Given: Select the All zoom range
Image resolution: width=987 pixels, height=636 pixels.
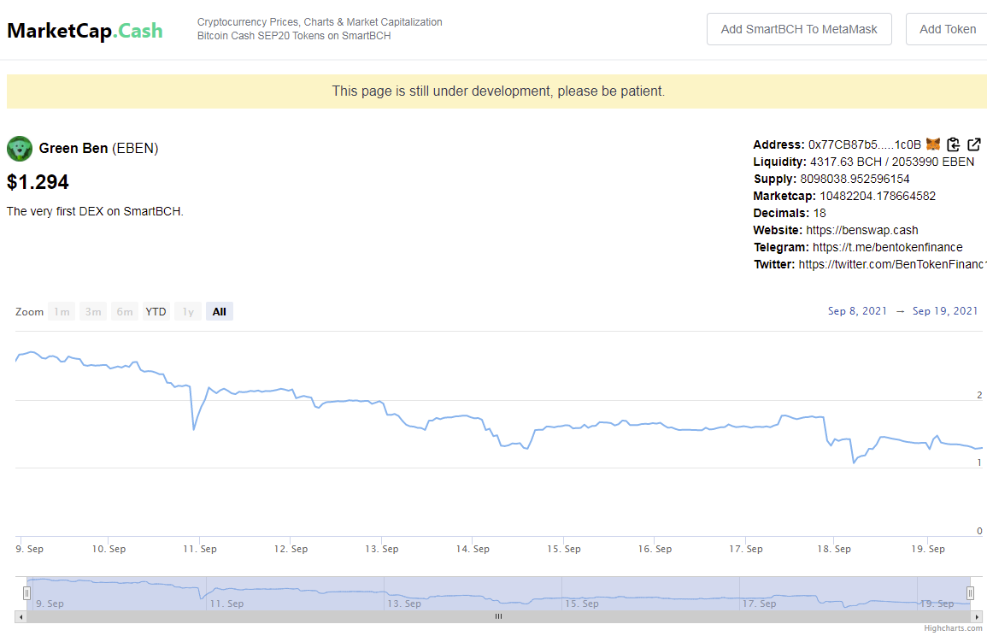Looking at the screenshot, I should [219, 312].
